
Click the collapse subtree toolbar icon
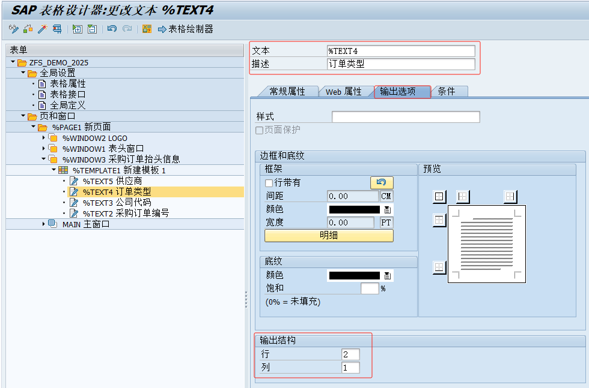(92, 29)
